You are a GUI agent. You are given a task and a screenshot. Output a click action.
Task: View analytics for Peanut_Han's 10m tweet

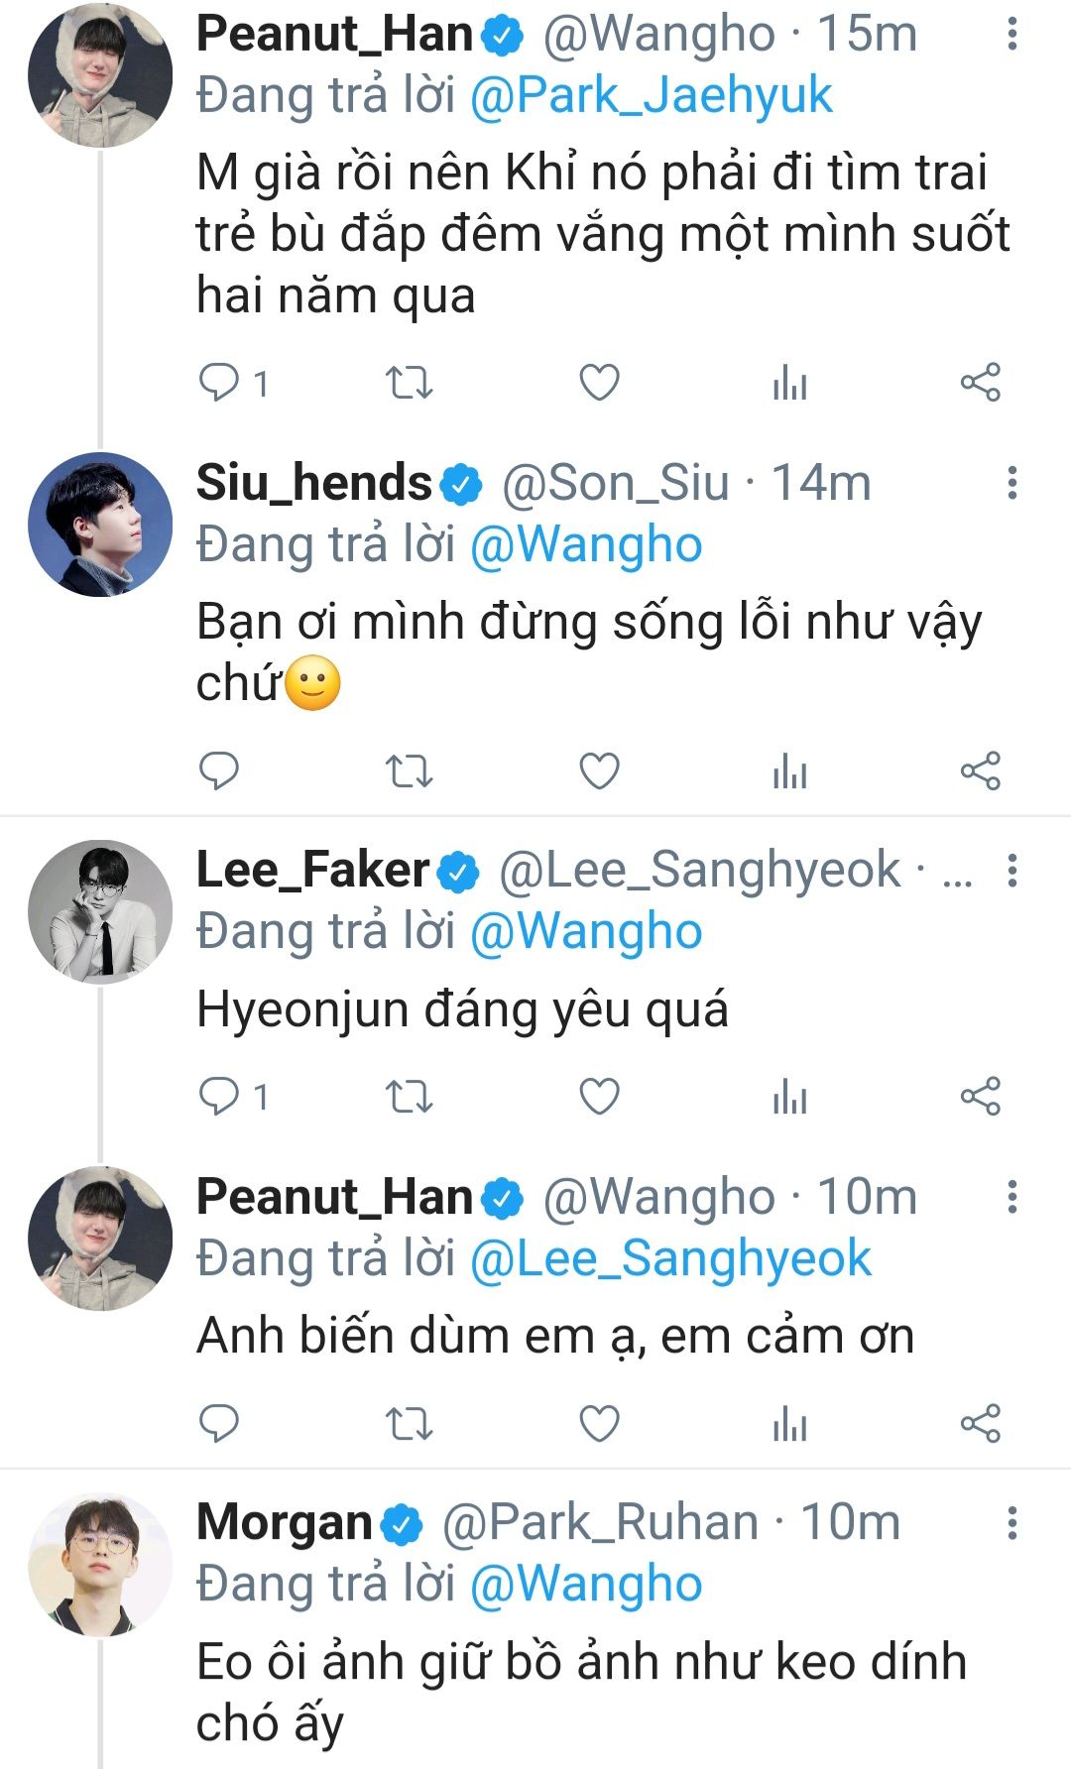(x=789, y=1424)
